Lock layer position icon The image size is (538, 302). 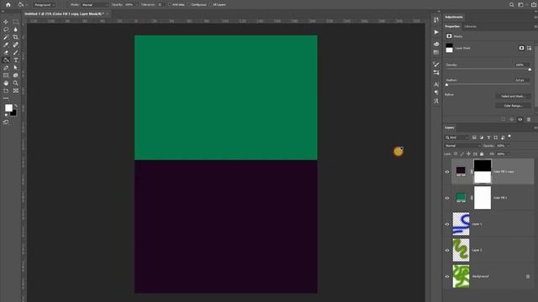pos(469,154)
